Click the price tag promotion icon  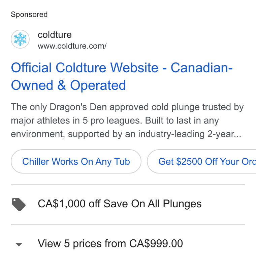click(x=19, y=204)
